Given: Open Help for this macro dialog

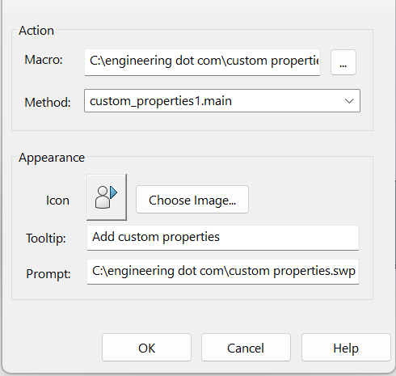Looking at the screenshot, I should (346, 348).
